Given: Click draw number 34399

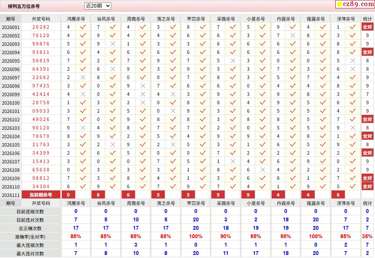Looking at the screenshot, I should [41, 153].
